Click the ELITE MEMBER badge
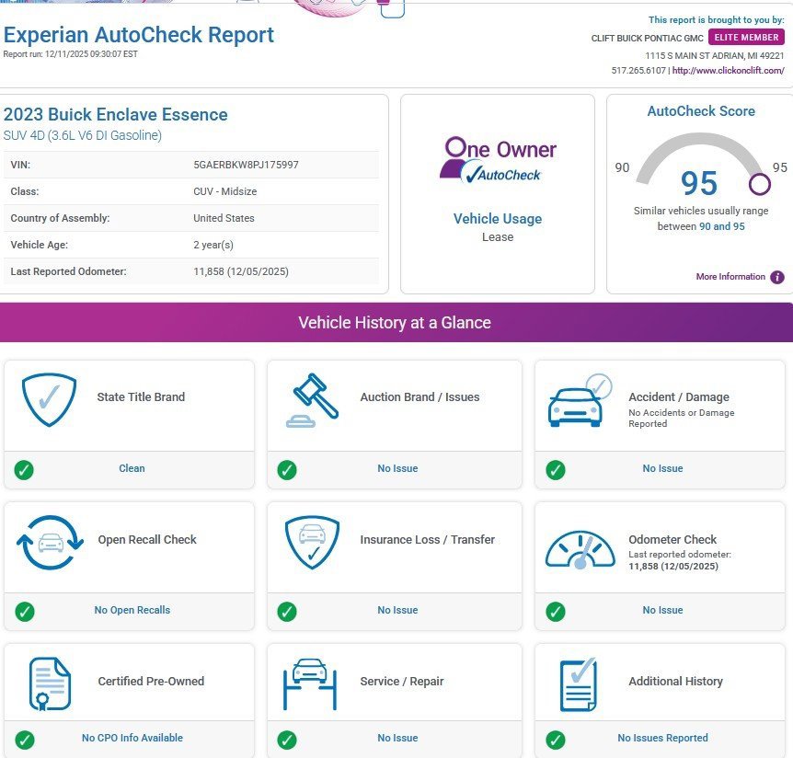Screen dimensions: 793x758 coord(746,38)
